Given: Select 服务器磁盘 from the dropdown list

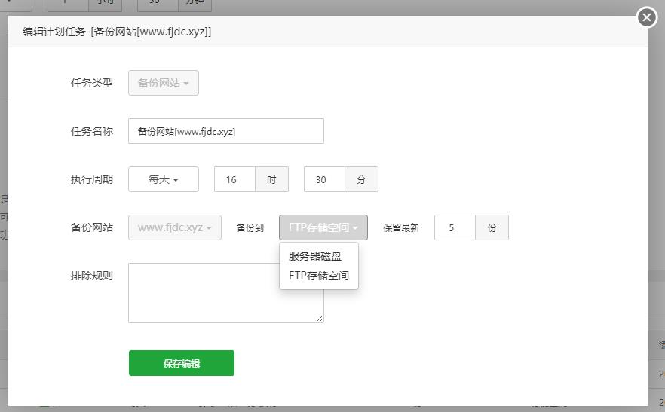Looking at the screenshot, I should [314, 256].
